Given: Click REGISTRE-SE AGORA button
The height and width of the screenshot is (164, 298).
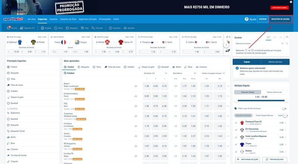Looking at the screenshot, I should tap(280, 19).
